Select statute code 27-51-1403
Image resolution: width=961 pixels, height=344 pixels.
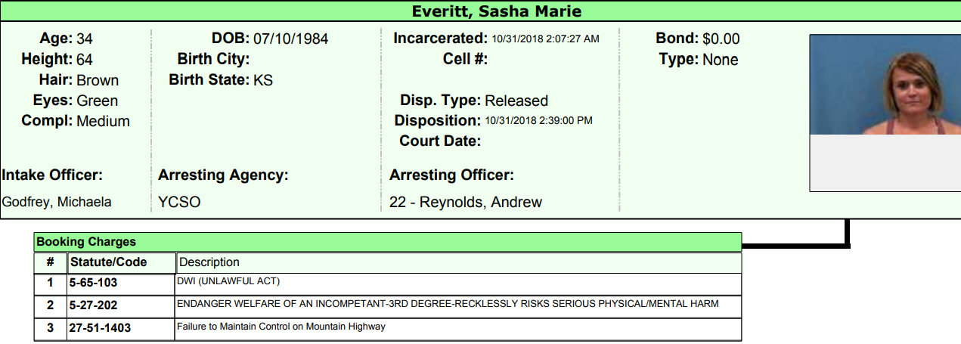coord(98,327)
